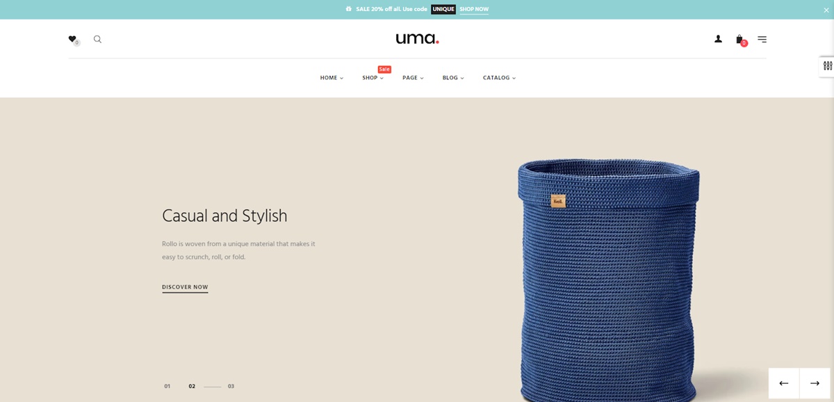Expand the CATALOG dropdown menu
This screenshot has width=834, height=402.
(499, 78)
